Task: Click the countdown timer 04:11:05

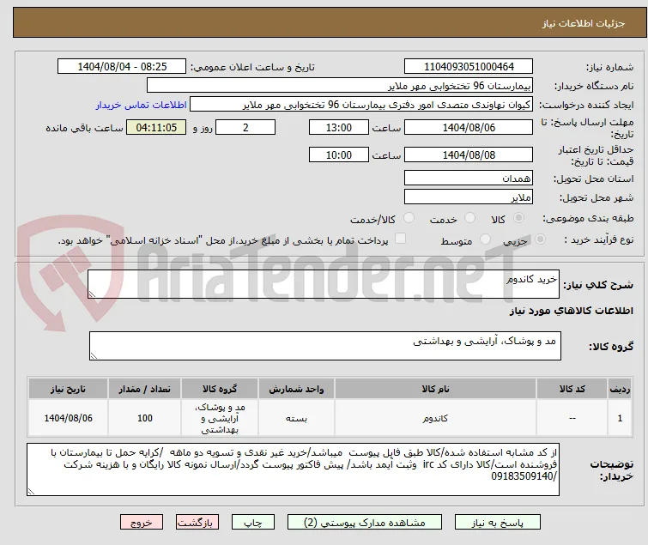Action: (x=156, y=127)
